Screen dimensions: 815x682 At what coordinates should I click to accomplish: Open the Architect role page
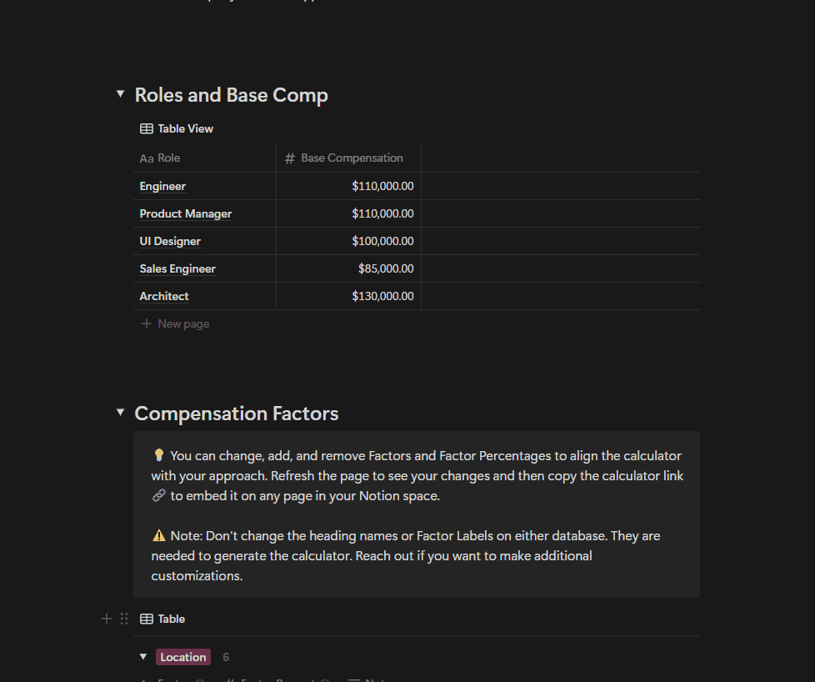[164, 297]
